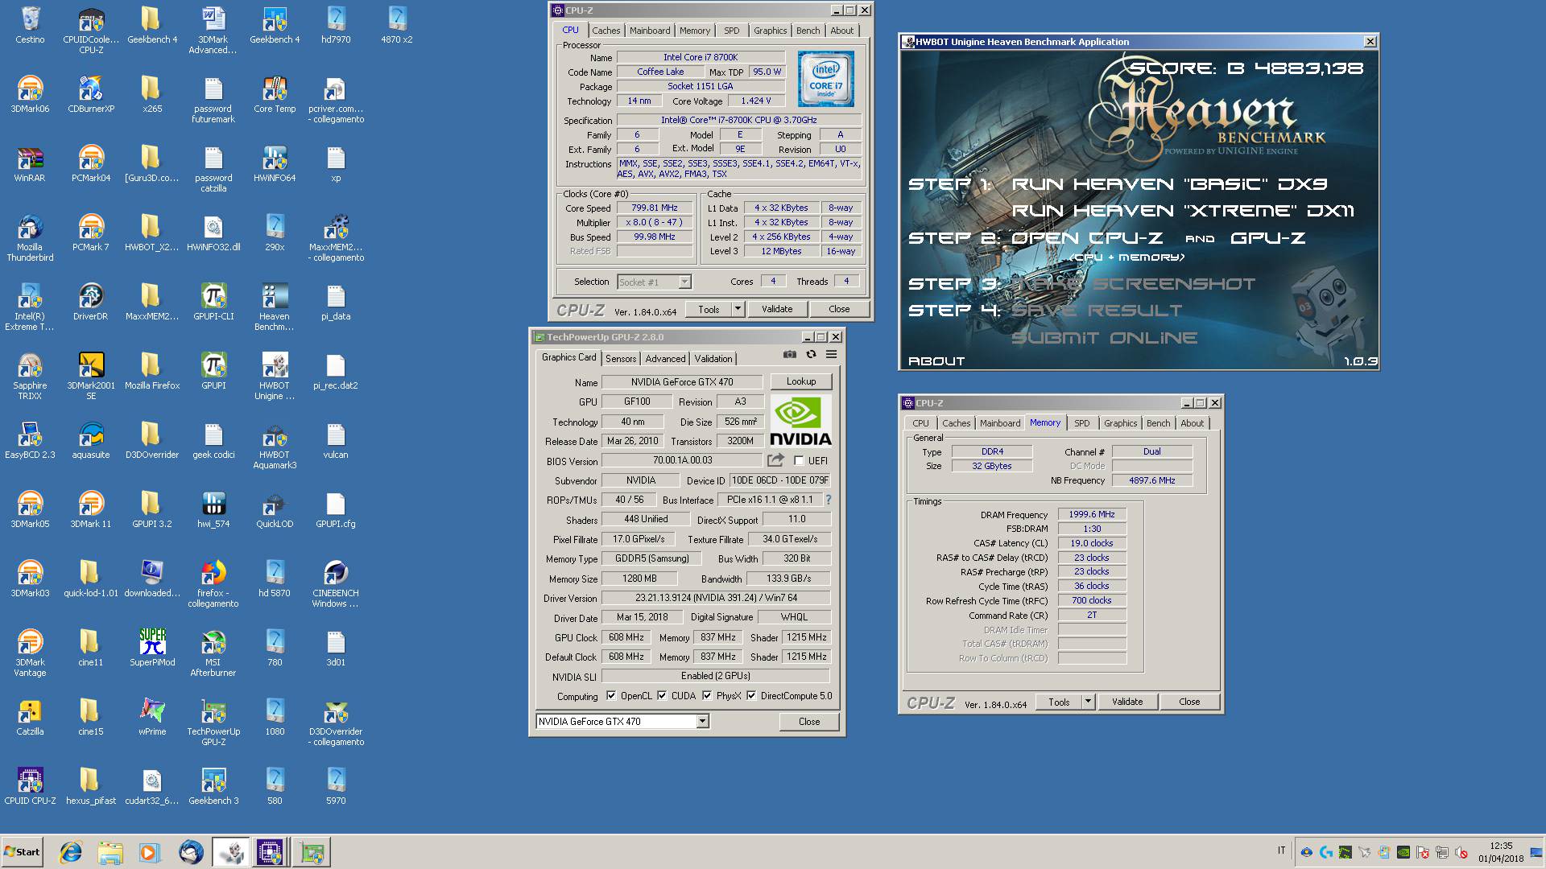Click ABOUT in HWBOT Heaven window

[936, 361]
